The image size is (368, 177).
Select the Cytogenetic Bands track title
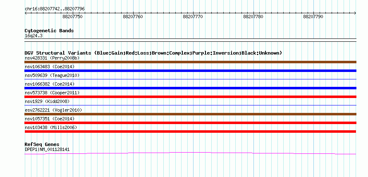pos(49,31)
